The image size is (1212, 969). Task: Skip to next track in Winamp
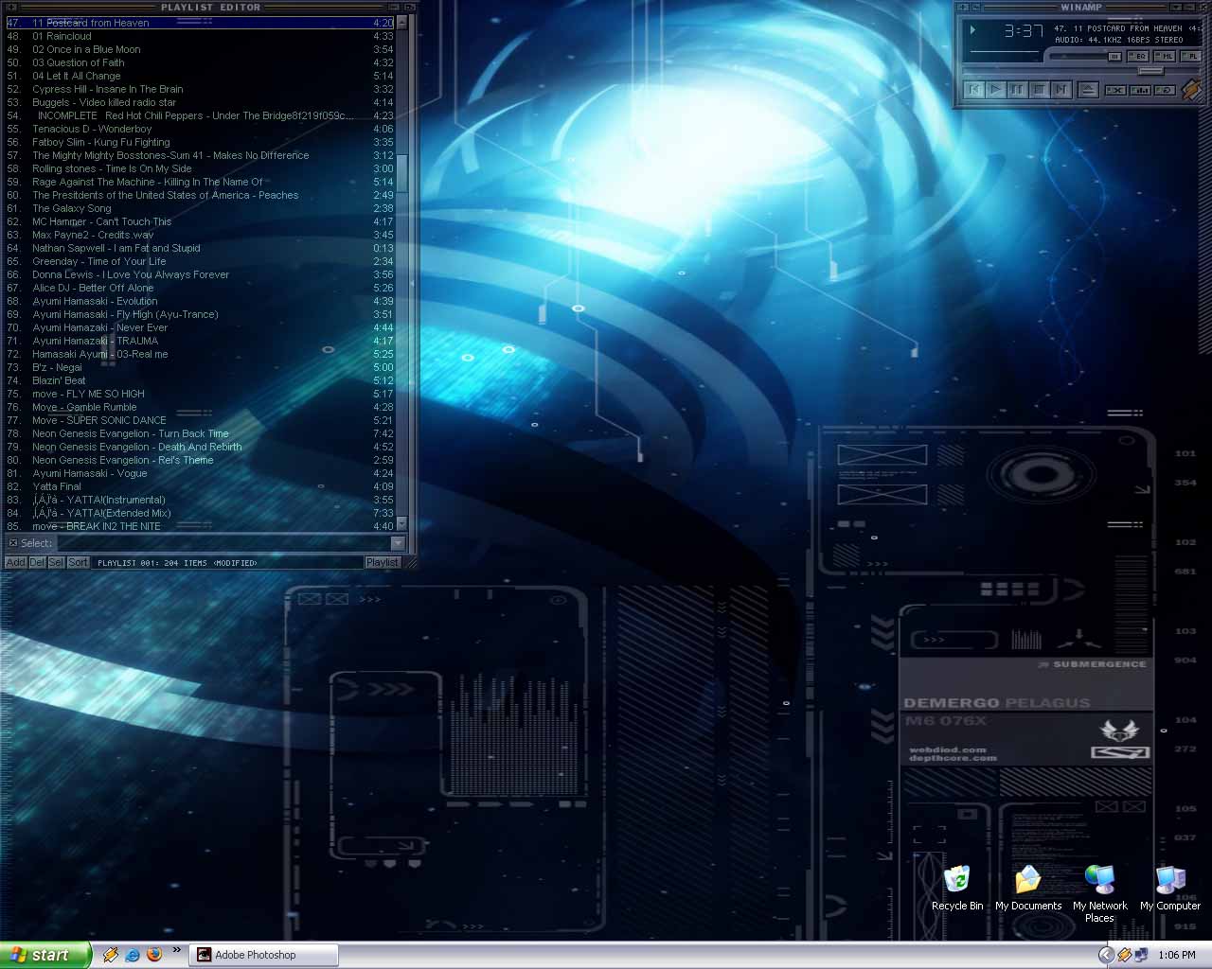click(1060, 90)
